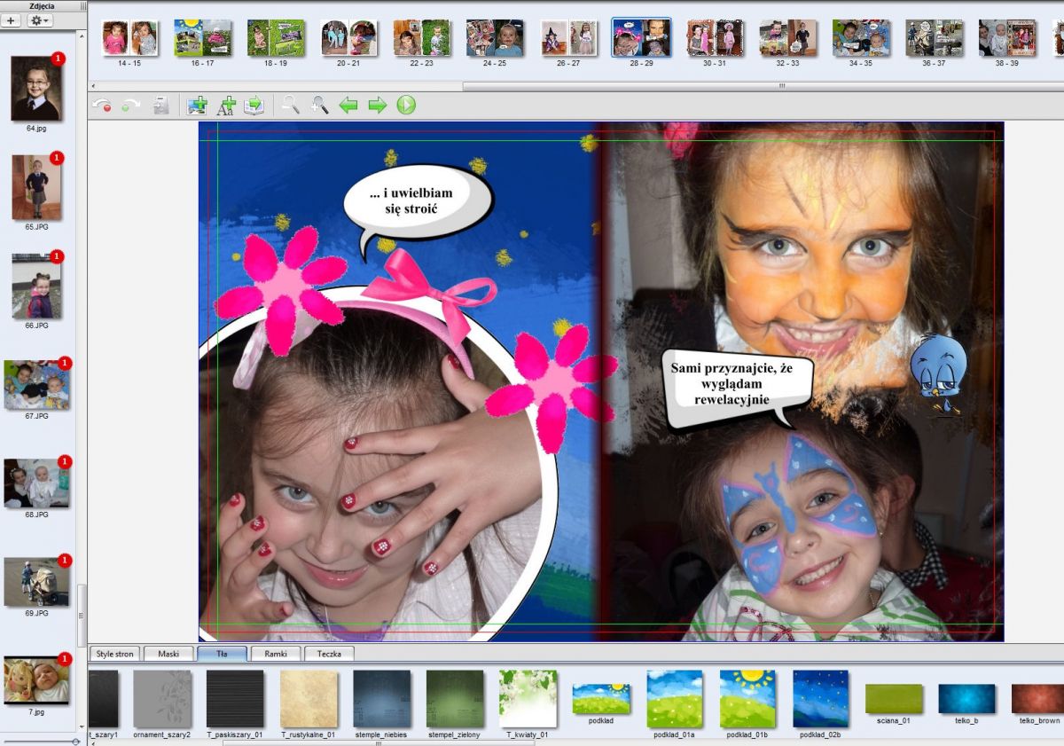This screenshot has width=1064, height=746.
Task: Select photo 64.jpg in the photo list
Action: point(36,89)
